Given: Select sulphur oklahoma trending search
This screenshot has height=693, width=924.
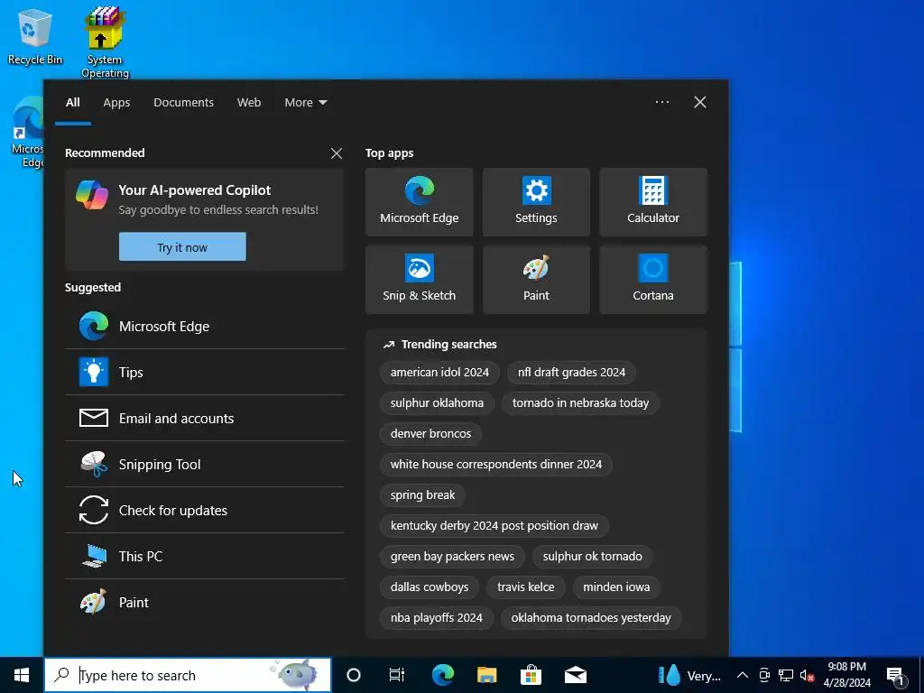Looking at the screenshot, I should click(x=437, y=403).
